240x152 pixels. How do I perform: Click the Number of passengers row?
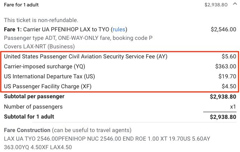click(120, 106)
